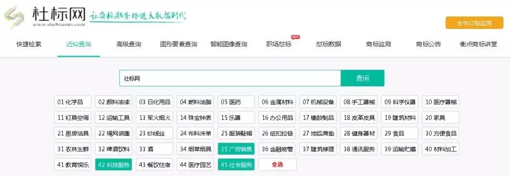Screen dimensions: 510x176
Task: Select category 40 材料加工
Action: 441,149
